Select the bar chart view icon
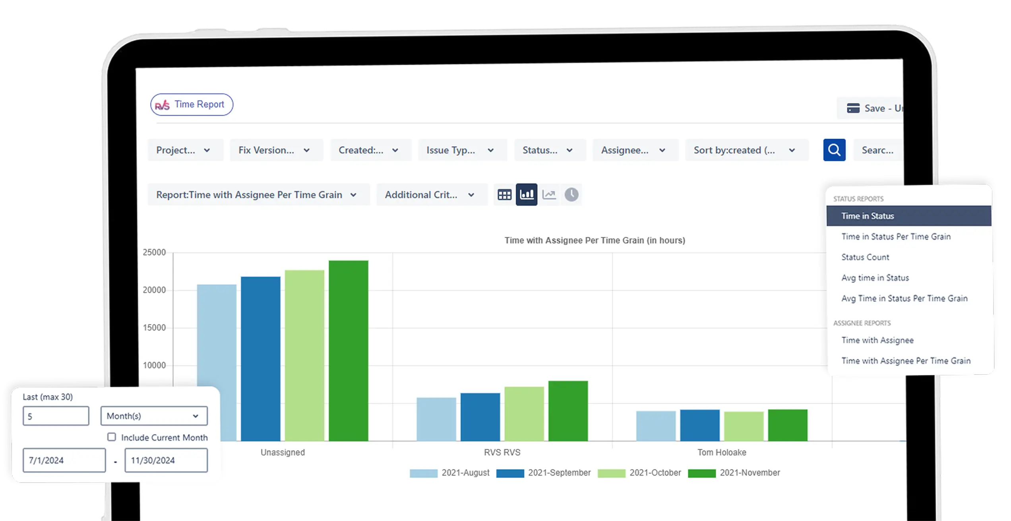Image resolution: width=1011 pixels, height=521 pixels. 526,194
